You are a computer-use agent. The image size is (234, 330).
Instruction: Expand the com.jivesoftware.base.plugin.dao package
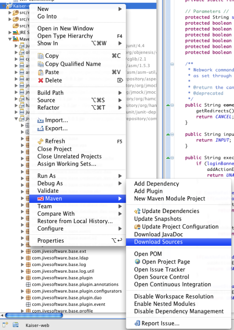point(22,298)
